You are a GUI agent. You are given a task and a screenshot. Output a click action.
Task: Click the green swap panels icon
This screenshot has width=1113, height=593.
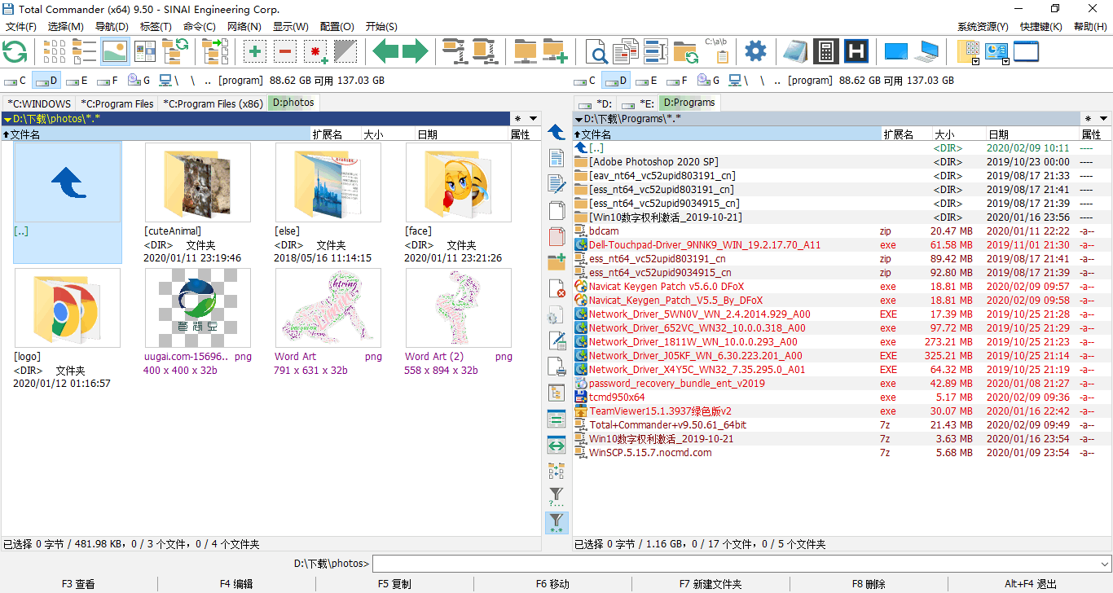coord(556,445)
